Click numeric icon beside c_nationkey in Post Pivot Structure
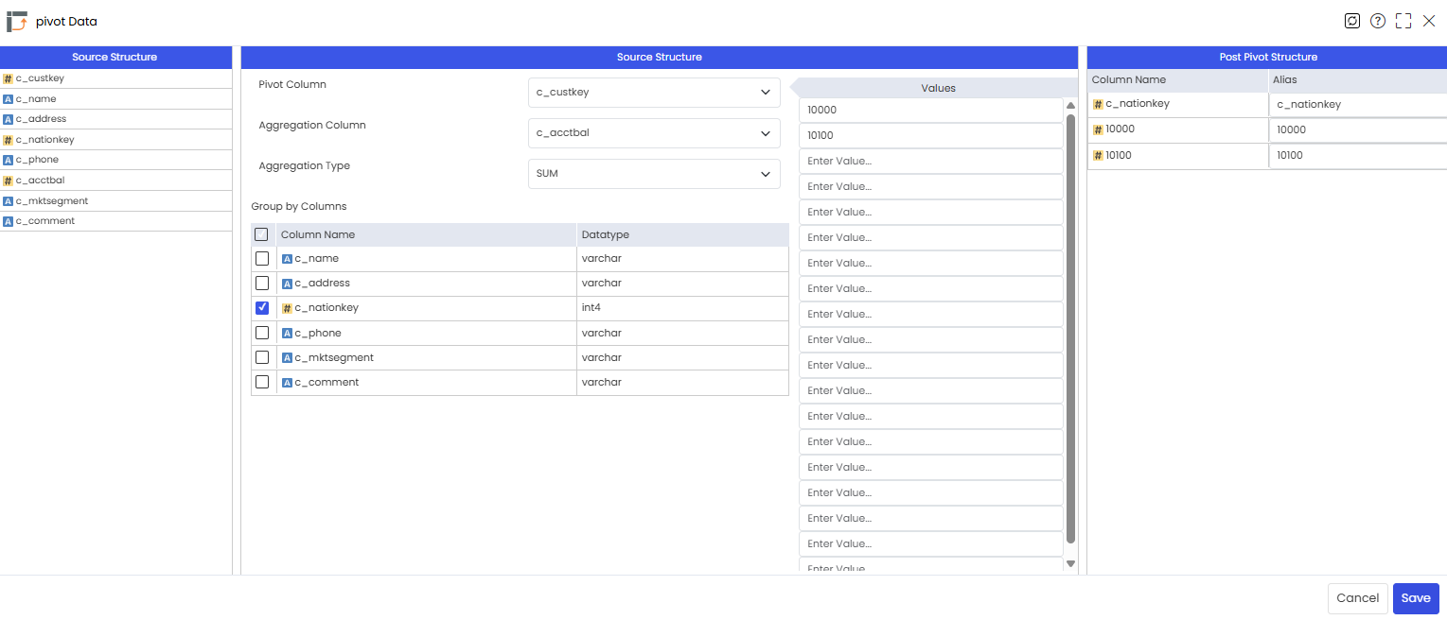 point(1098,105)
